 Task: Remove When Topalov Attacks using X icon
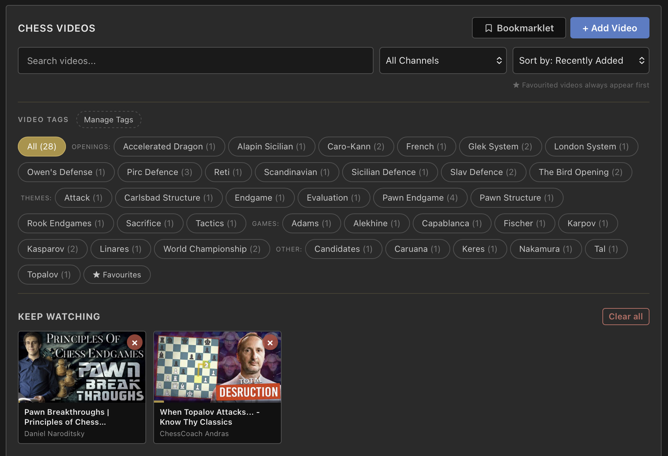[271, 342]
